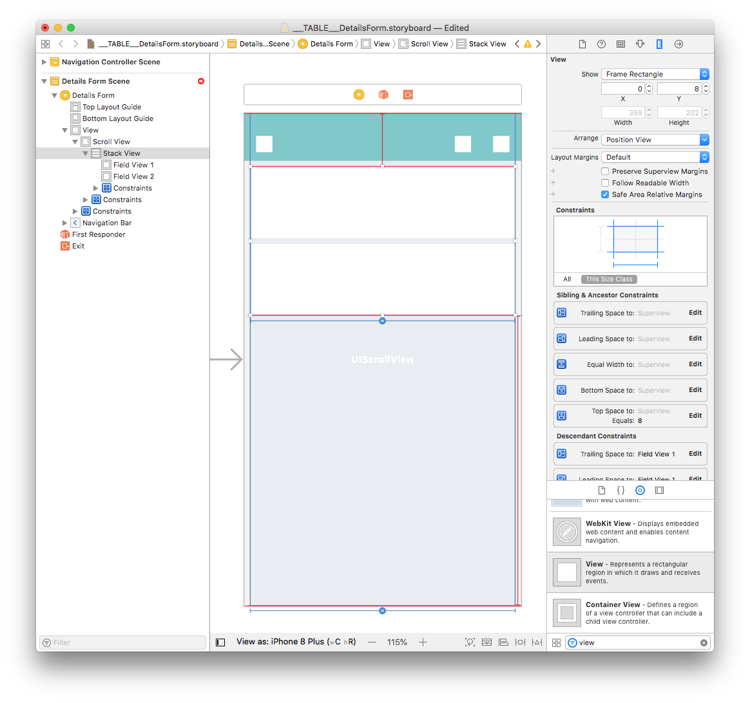Open the Layout Margins Default dropdown
Viewport: 750px width, 703px height.
click(x=655, y=157)
